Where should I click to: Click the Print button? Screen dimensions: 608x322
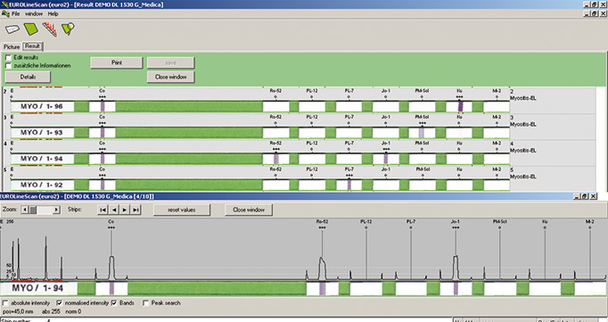117,62
